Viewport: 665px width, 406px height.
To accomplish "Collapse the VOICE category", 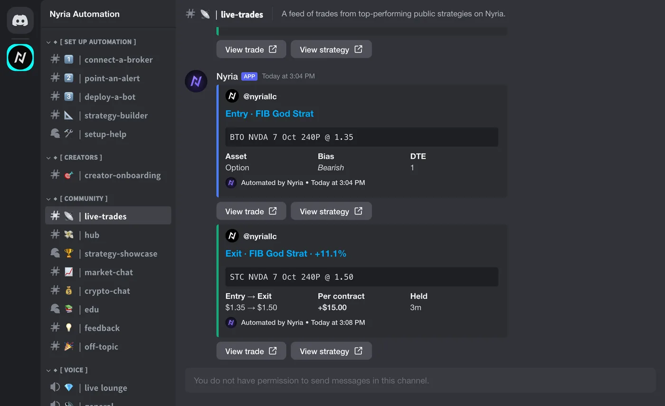I will tap(67, 370).
